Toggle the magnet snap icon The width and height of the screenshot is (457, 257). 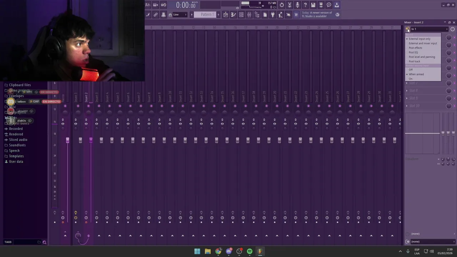170,15
